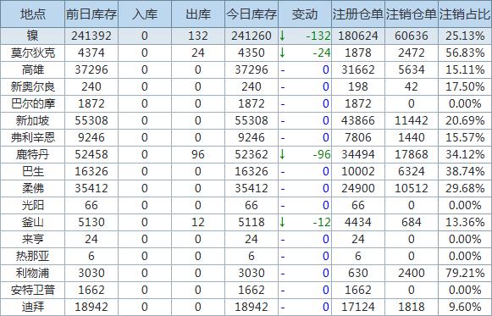This screenshot has width=492, height=316.
Task: Select the 今日库存 column header
Action: (x=252, y=14)
